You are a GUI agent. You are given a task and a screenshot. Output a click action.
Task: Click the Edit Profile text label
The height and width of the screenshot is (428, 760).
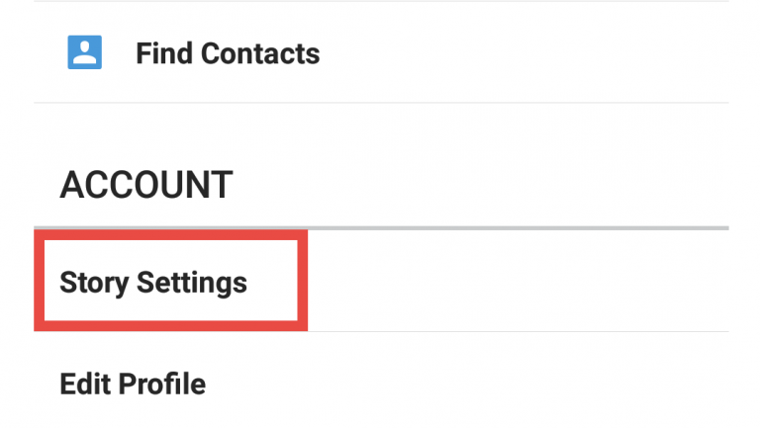pyautogui.click(x=133, y=384)
